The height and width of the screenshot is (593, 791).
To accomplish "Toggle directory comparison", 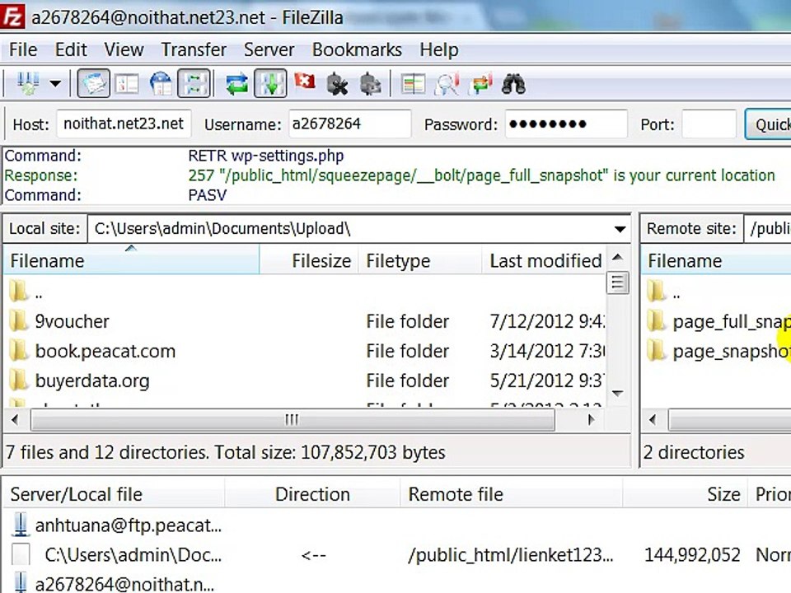I will [447, 84].
